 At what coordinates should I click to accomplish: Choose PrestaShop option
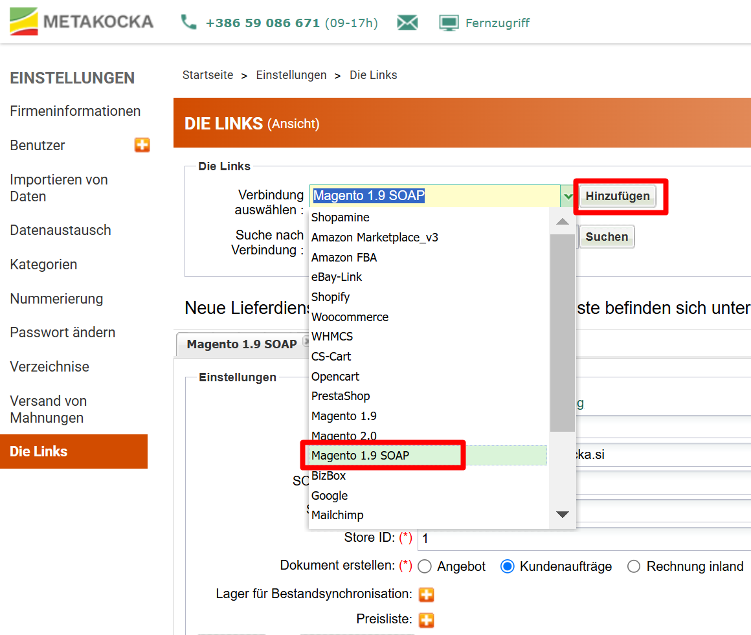click(x=428, y=397)
